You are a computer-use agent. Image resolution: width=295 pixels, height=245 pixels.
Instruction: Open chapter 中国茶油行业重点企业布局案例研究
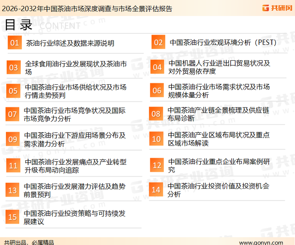click(x=219, y=165)
